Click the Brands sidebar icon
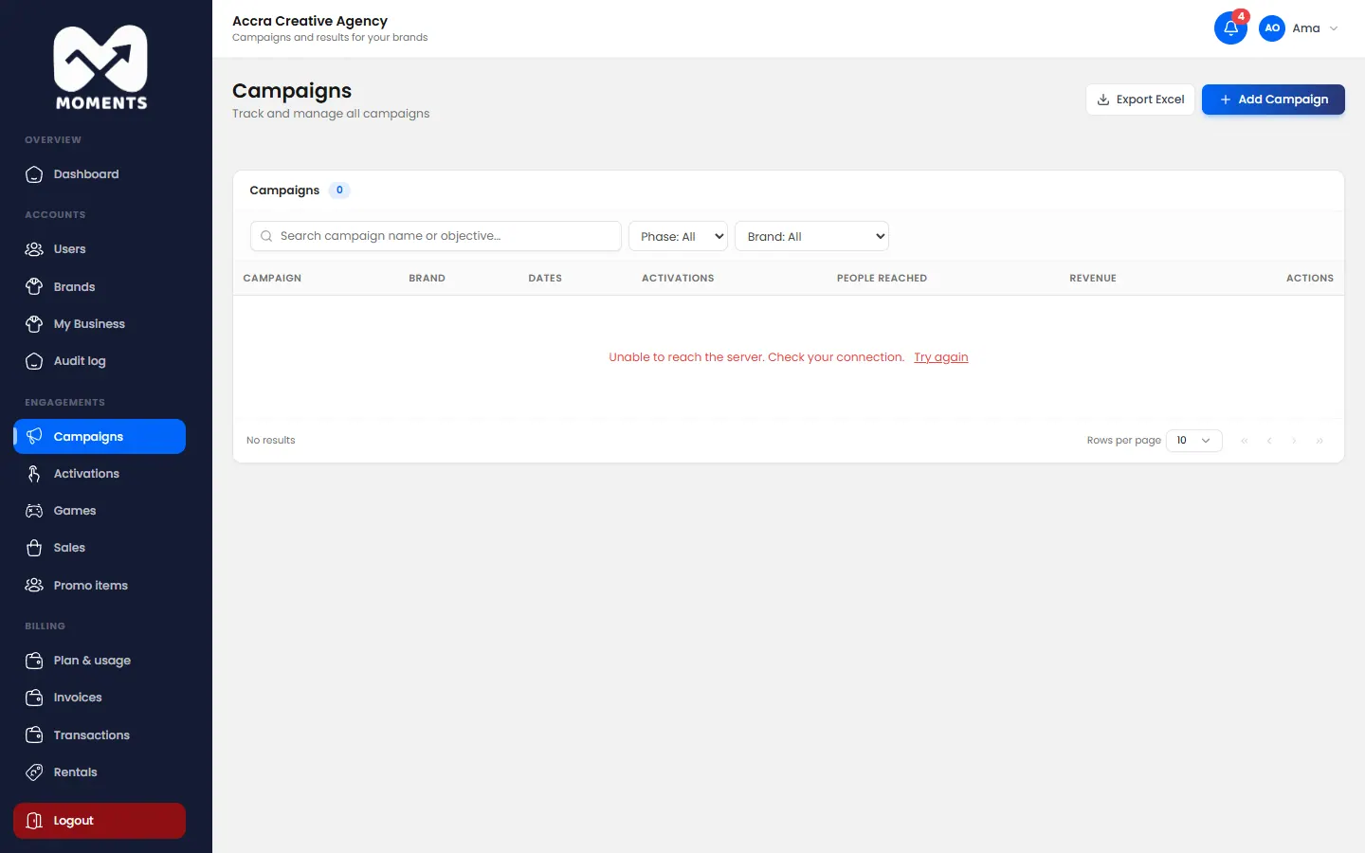 click(34, 286)
